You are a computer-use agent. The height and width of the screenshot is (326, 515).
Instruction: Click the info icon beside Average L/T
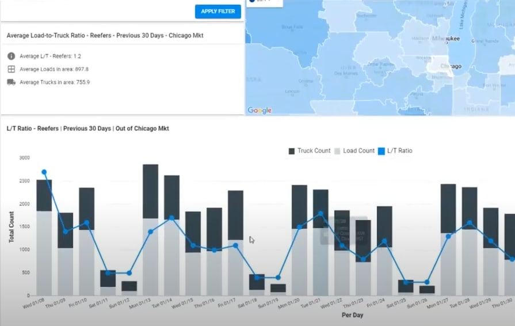11,56
